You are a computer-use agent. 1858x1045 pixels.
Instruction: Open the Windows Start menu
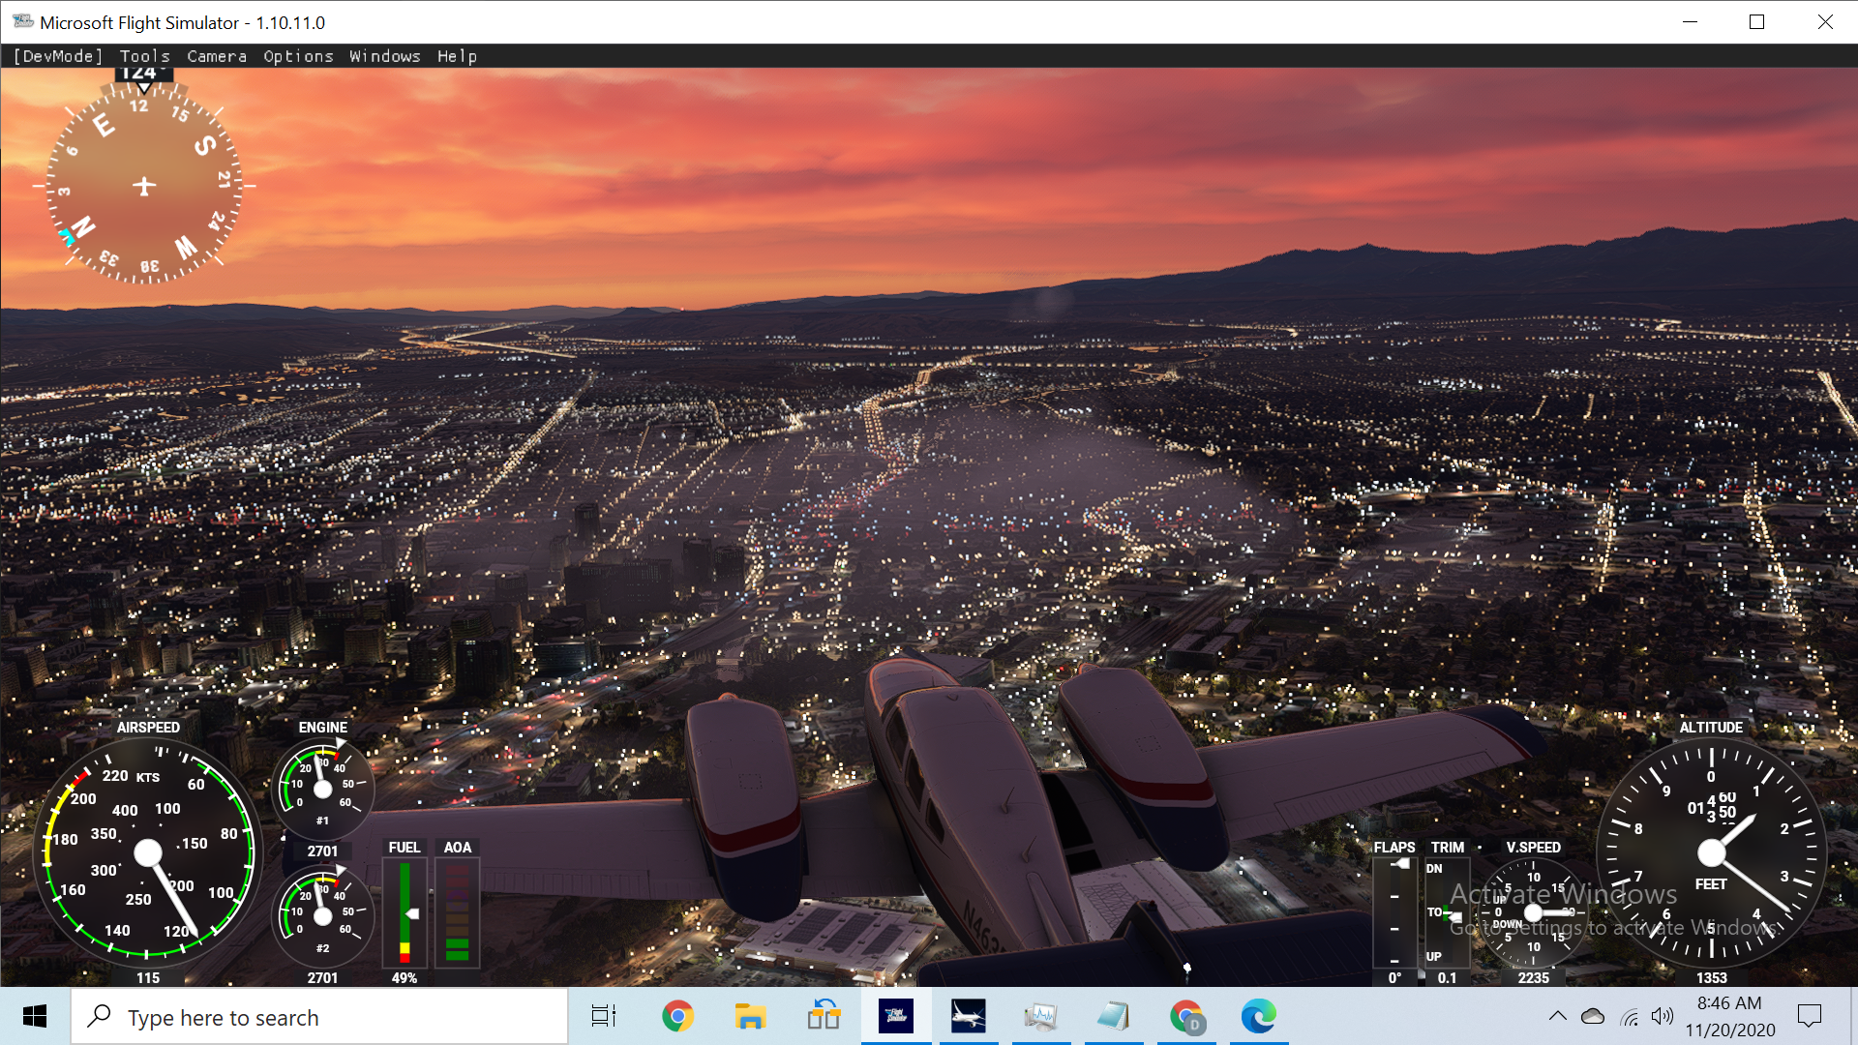[35, 1016]
